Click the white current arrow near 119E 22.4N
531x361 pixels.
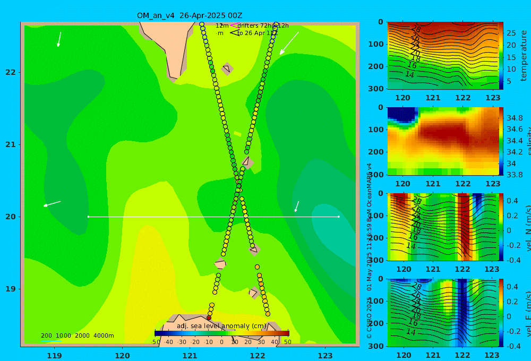(59, 39)
